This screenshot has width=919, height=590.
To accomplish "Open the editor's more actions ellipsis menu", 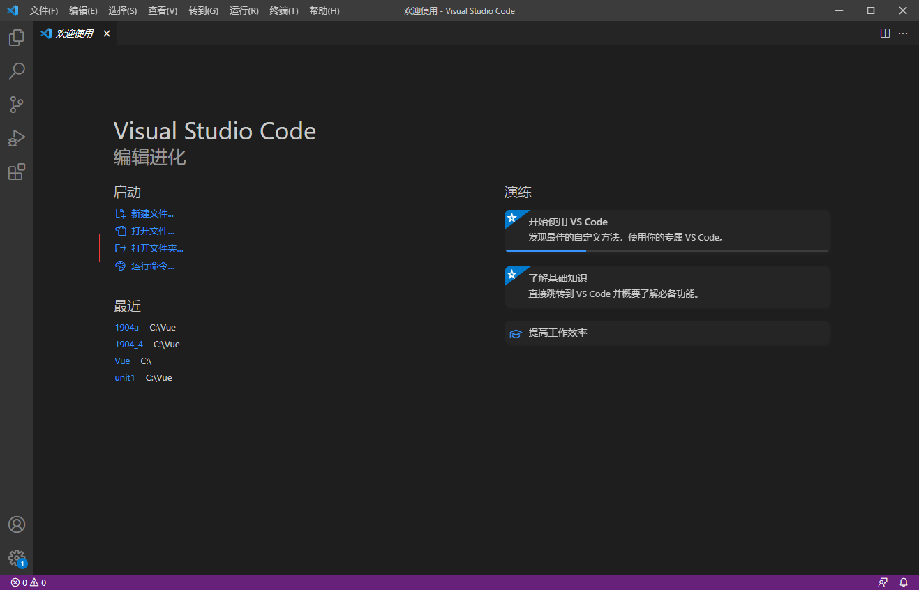I will [903, 33].
